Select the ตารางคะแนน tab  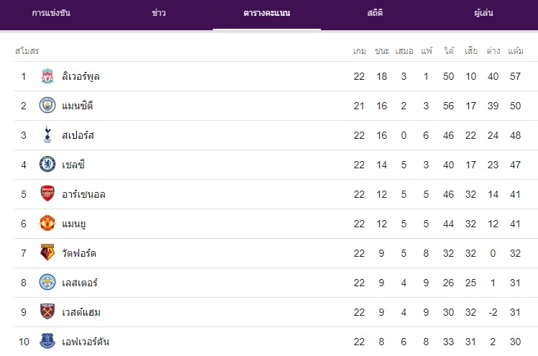pos(267,14)
